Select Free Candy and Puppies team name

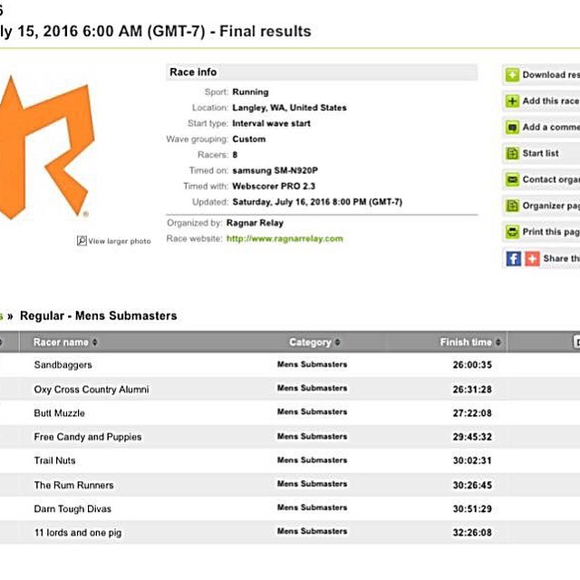88,437
